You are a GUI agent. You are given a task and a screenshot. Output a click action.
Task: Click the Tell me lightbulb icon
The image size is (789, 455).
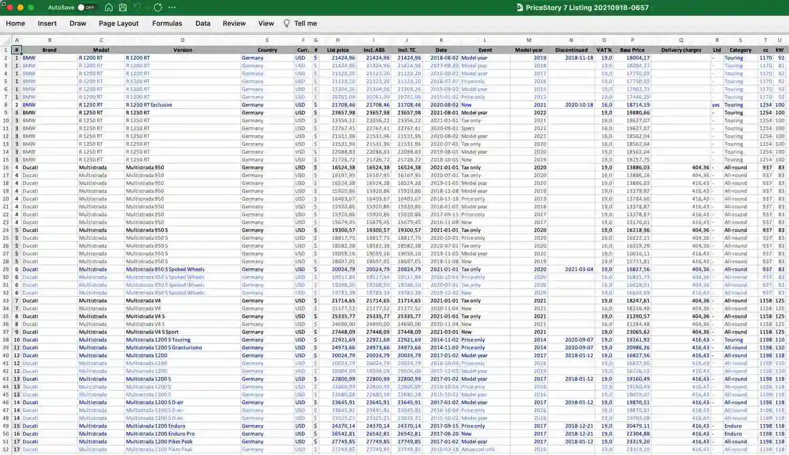(x=287, y=24)
